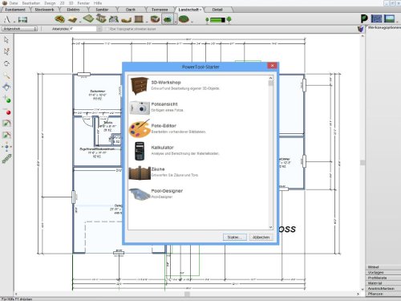Image resolution: width=401 pixels, height=301 pixels.
Task: Select Pool-Designer in the PowerTool list
Action: click(x=198, y=193)
